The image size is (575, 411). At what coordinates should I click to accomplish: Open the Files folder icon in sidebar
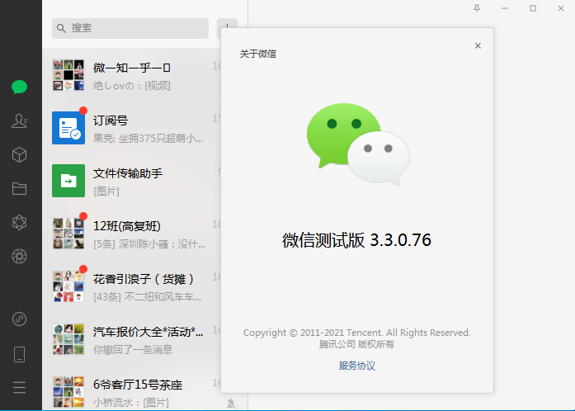(x=19, y=189)
